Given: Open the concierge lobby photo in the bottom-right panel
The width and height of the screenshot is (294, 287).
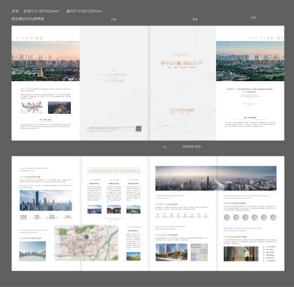Looking at the screenshot, I should (241, 254).
